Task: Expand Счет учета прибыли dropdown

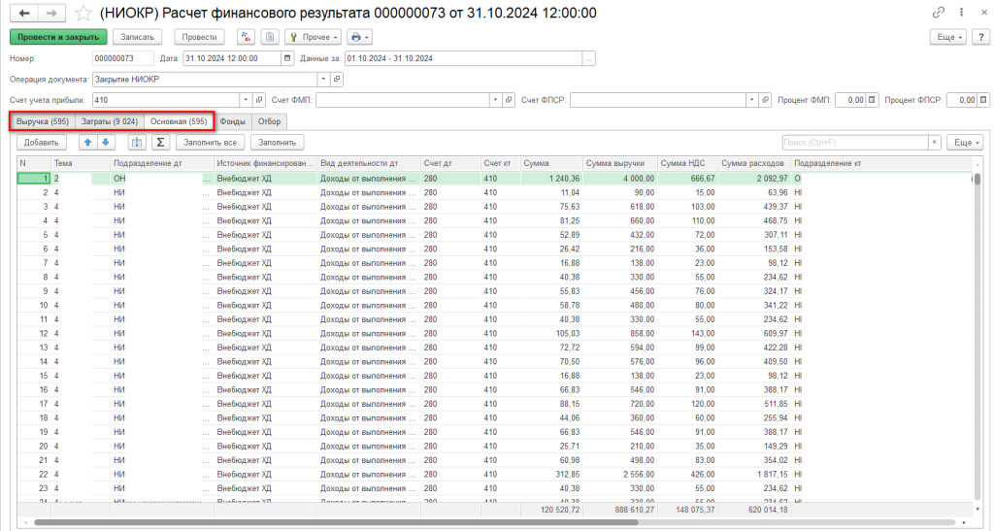Action: click(x=246, y=100)
